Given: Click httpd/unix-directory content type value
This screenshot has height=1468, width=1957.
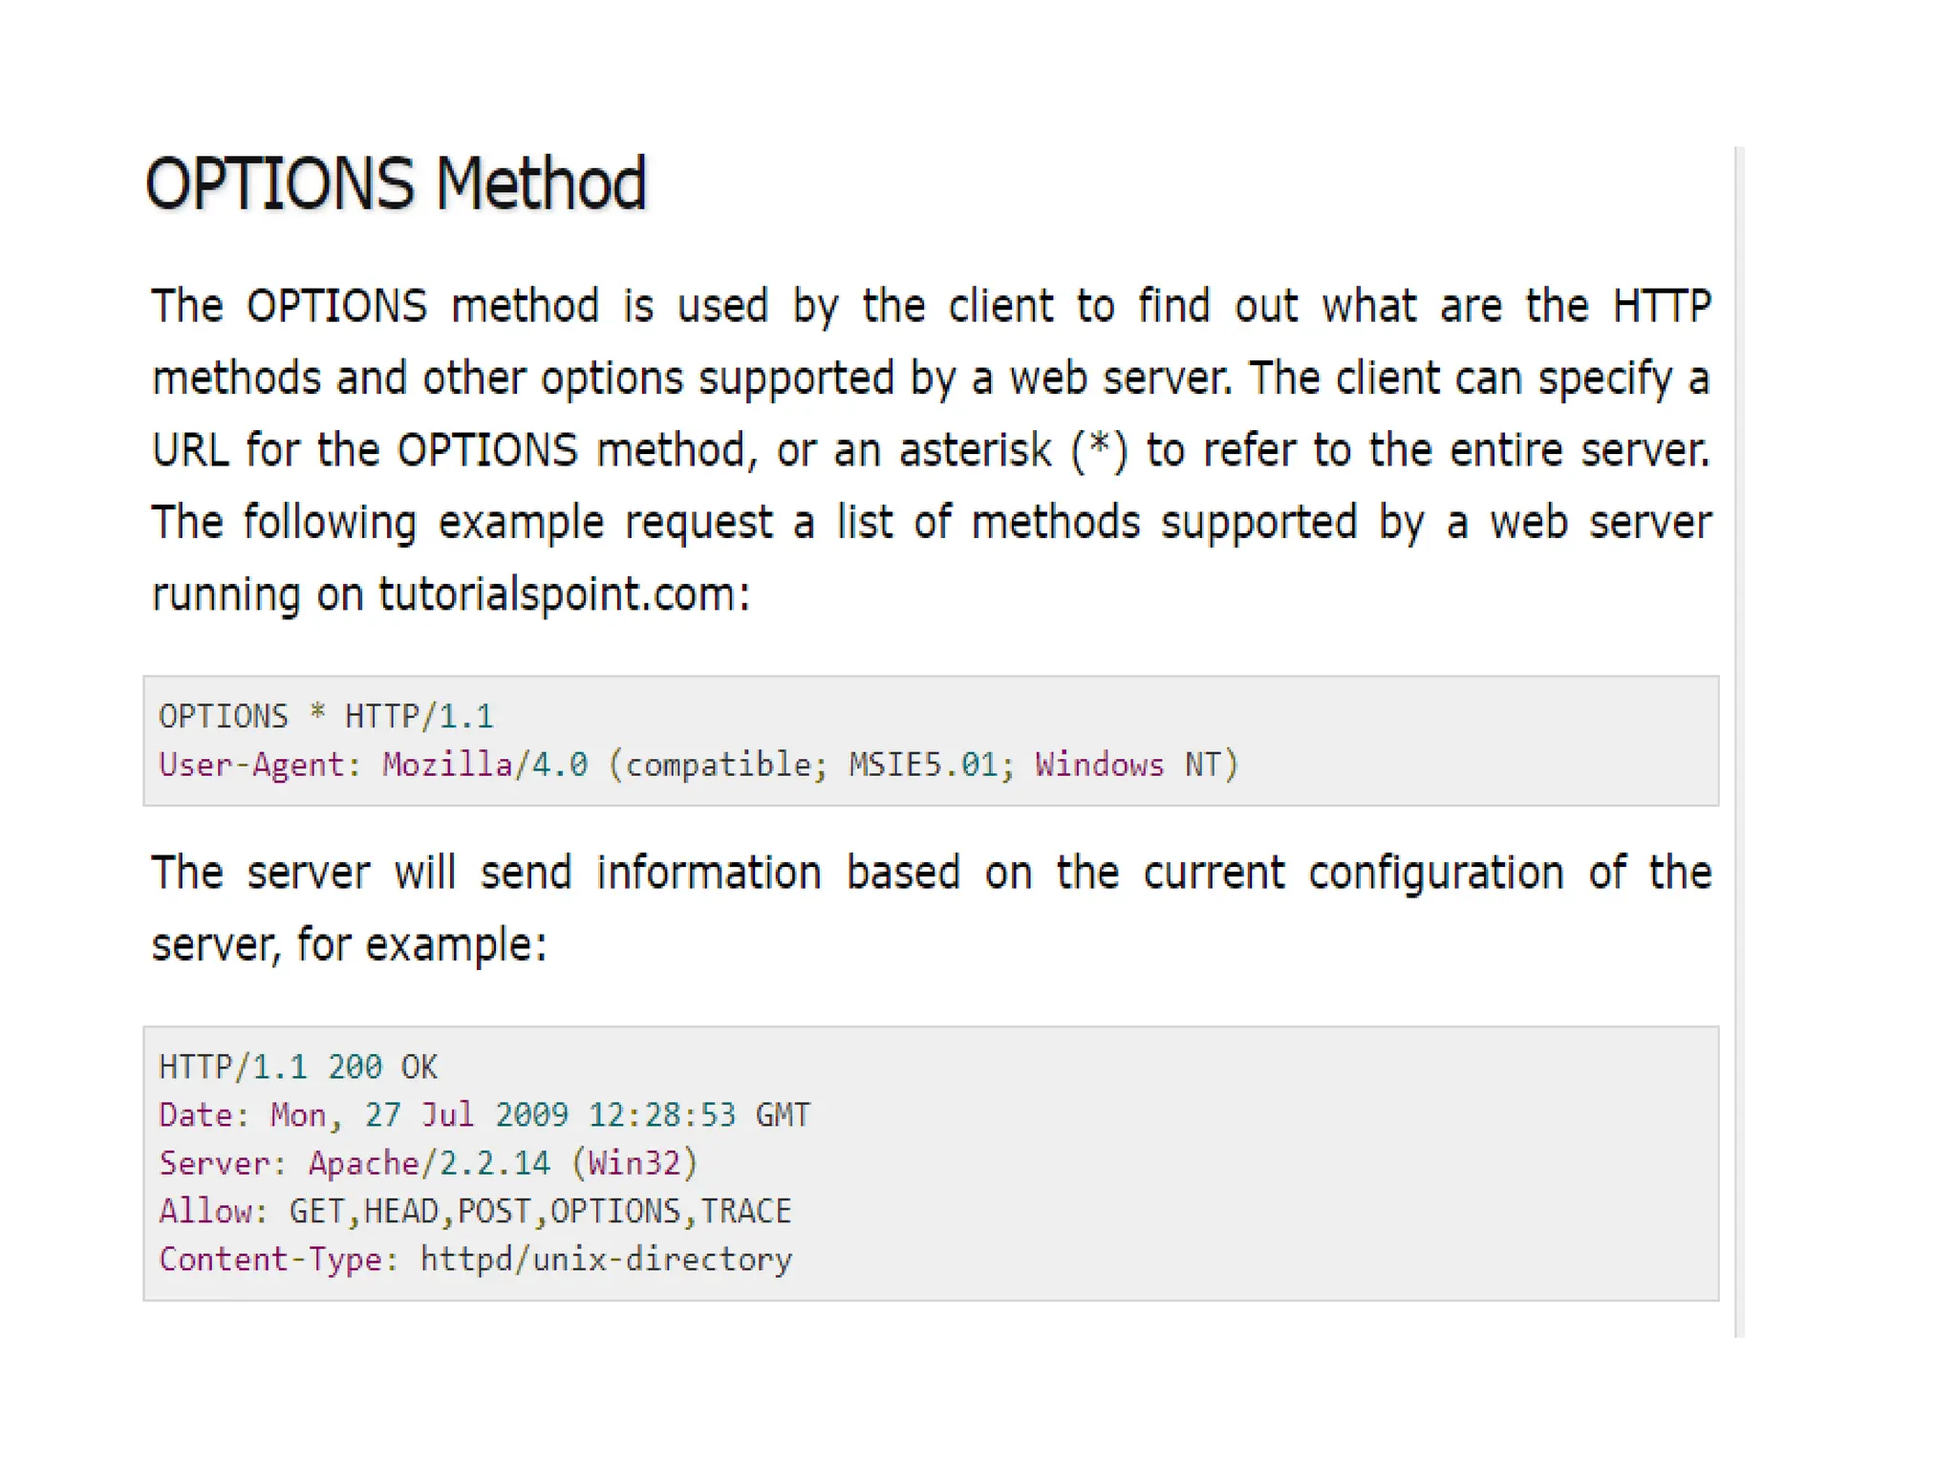Looking at the screenshot, I should [606, 1259].
